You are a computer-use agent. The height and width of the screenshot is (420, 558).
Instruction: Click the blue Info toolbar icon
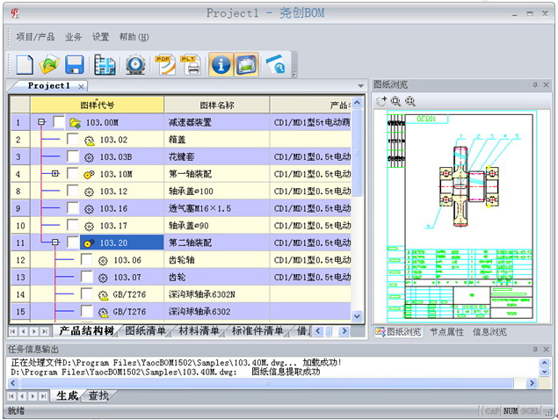[220, 64]
